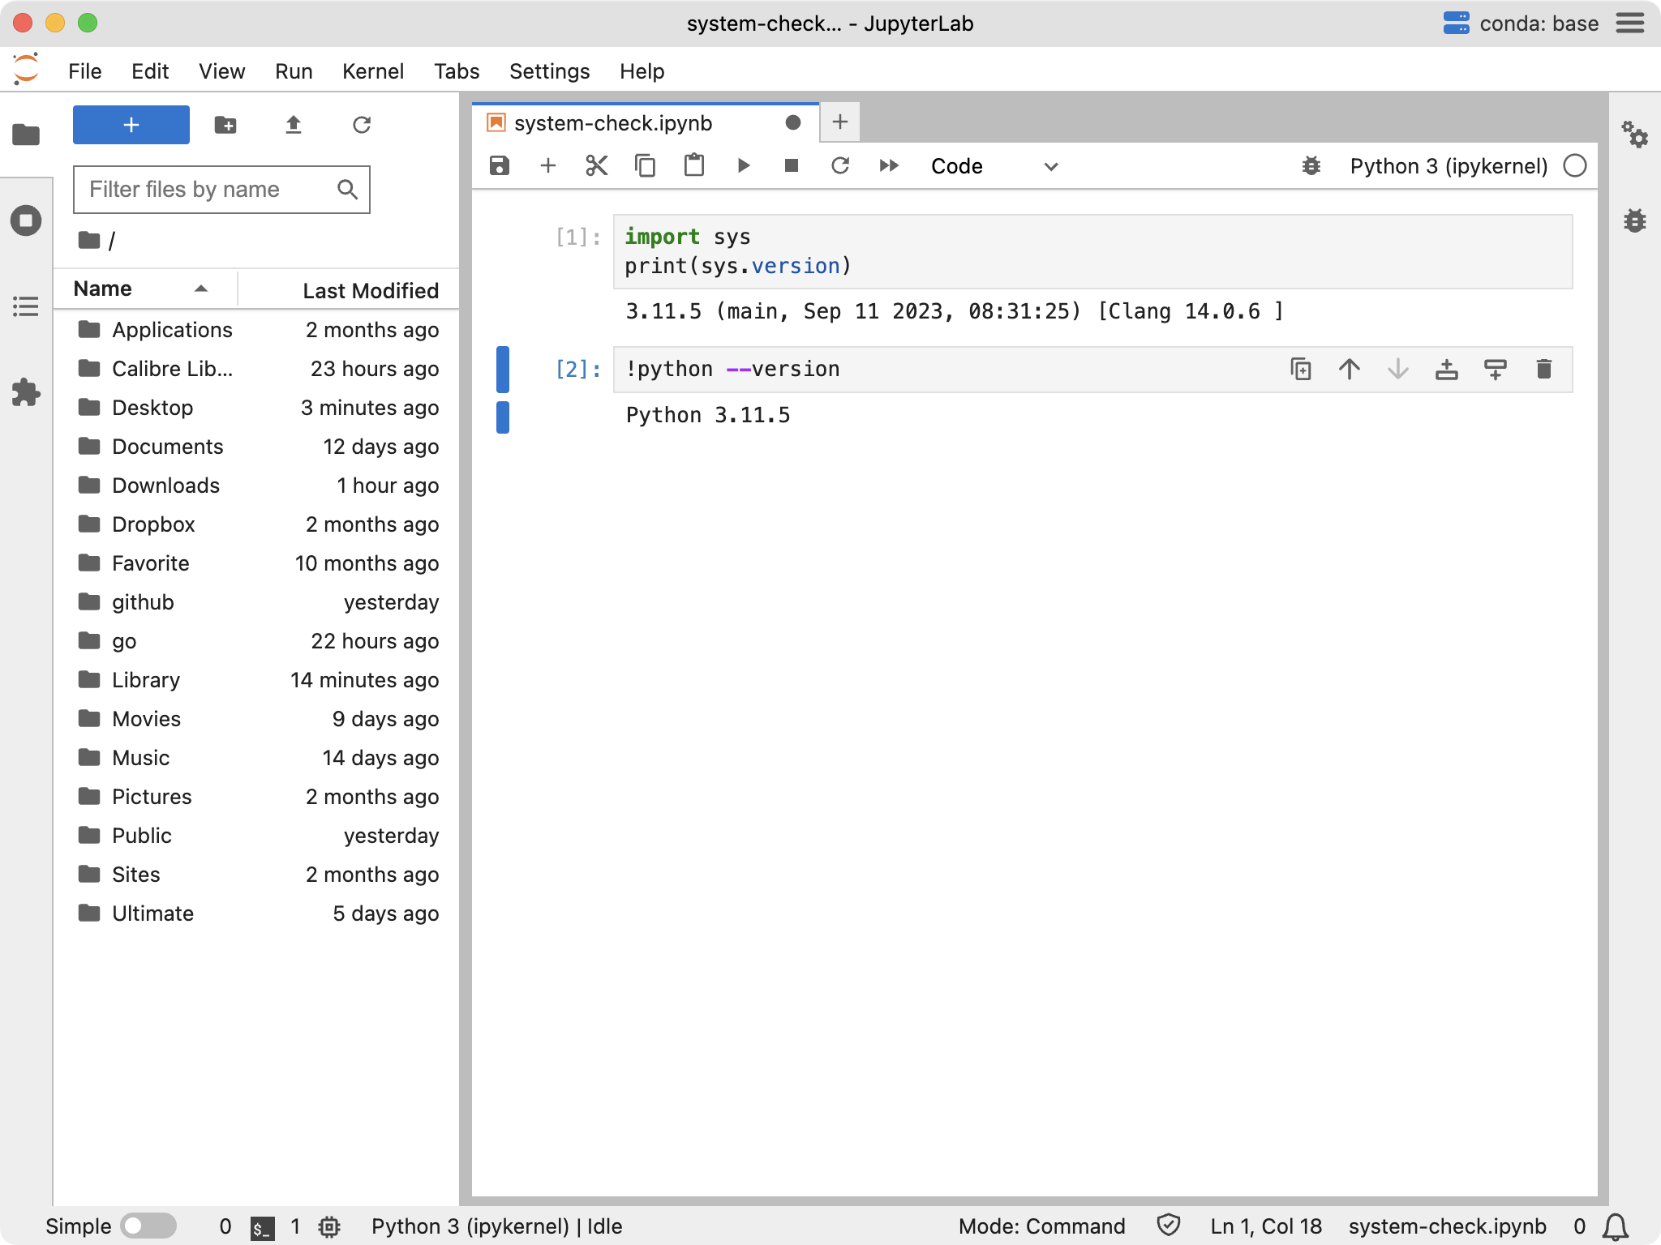Toggle the Simple interface mode switch
The height and width of the screenshot is (1245, 1661).
(148, 1226)
